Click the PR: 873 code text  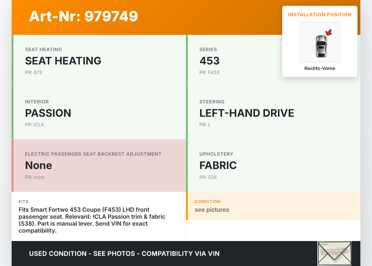point(33,72)
